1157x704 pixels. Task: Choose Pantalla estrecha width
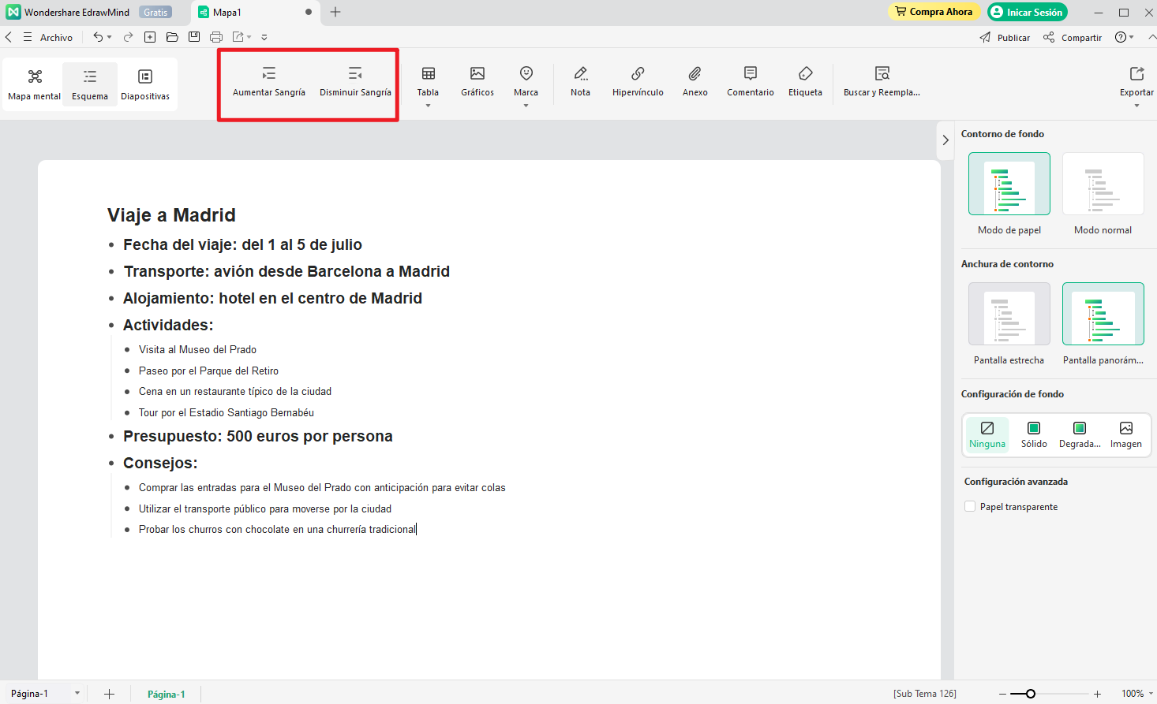(1009, 314)
